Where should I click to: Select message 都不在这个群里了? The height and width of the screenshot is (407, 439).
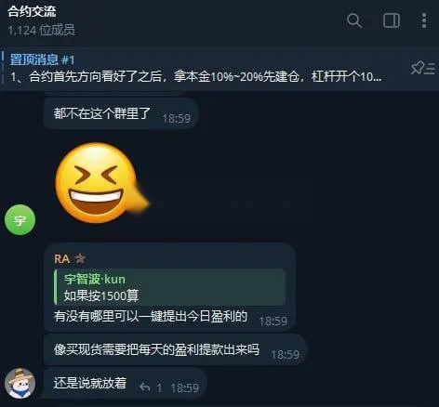pyautogui.click(x=102, y=113)
